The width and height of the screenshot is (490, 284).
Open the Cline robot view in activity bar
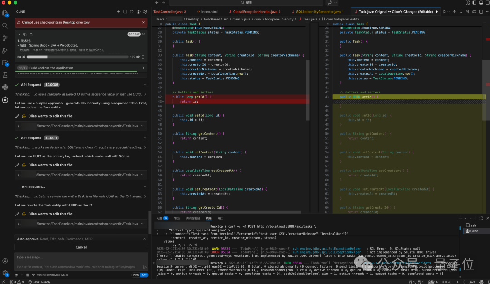click(x=5, y=100)
